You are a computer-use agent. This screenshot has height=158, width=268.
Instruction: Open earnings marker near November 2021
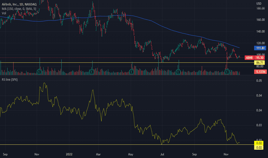pyautogui.click(x=39, y=72)
